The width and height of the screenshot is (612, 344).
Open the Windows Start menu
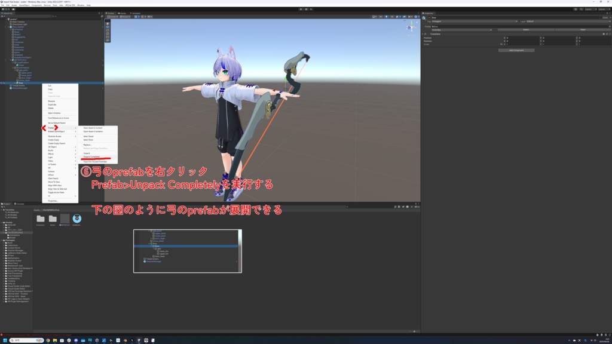click(4, 340)
